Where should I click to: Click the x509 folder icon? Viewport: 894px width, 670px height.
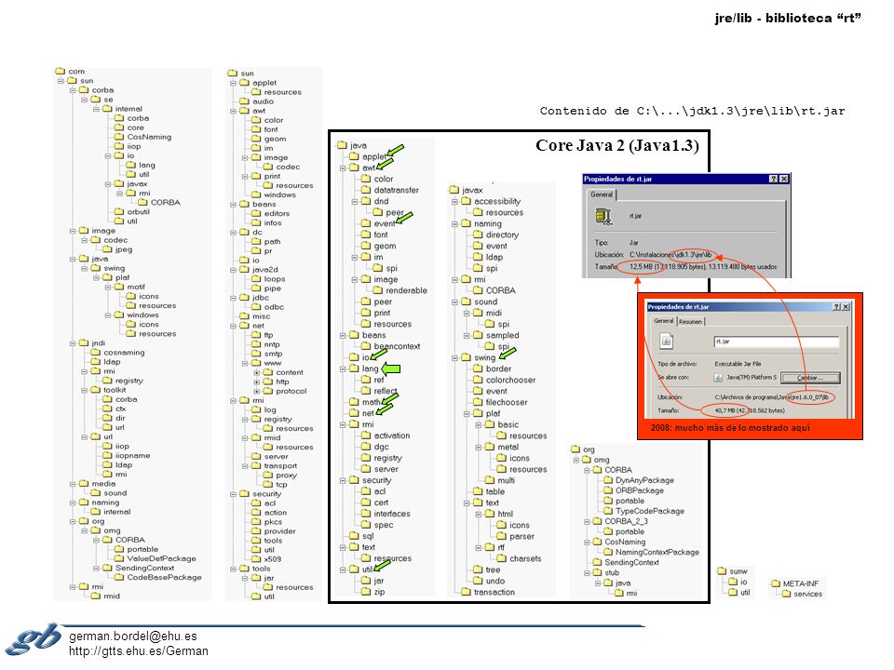coord(256,559)
